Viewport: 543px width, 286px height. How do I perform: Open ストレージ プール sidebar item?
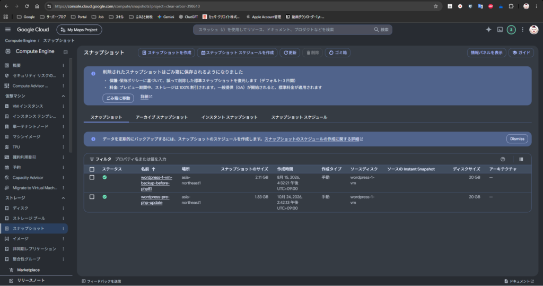click(x=29, y=219)
